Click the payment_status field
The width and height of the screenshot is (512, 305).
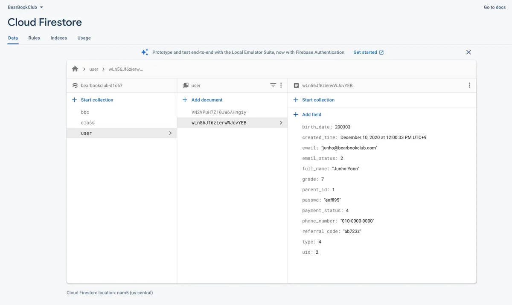click(326, 211)
